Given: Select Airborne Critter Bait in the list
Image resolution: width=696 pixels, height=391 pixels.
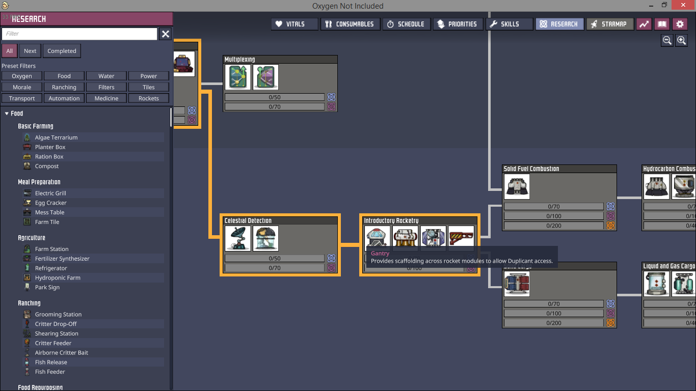Looking at the screenshot, I should click(x=93, y=353).
